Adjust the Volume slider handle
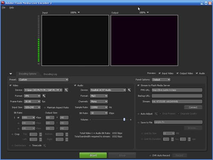 click(124, 119)
